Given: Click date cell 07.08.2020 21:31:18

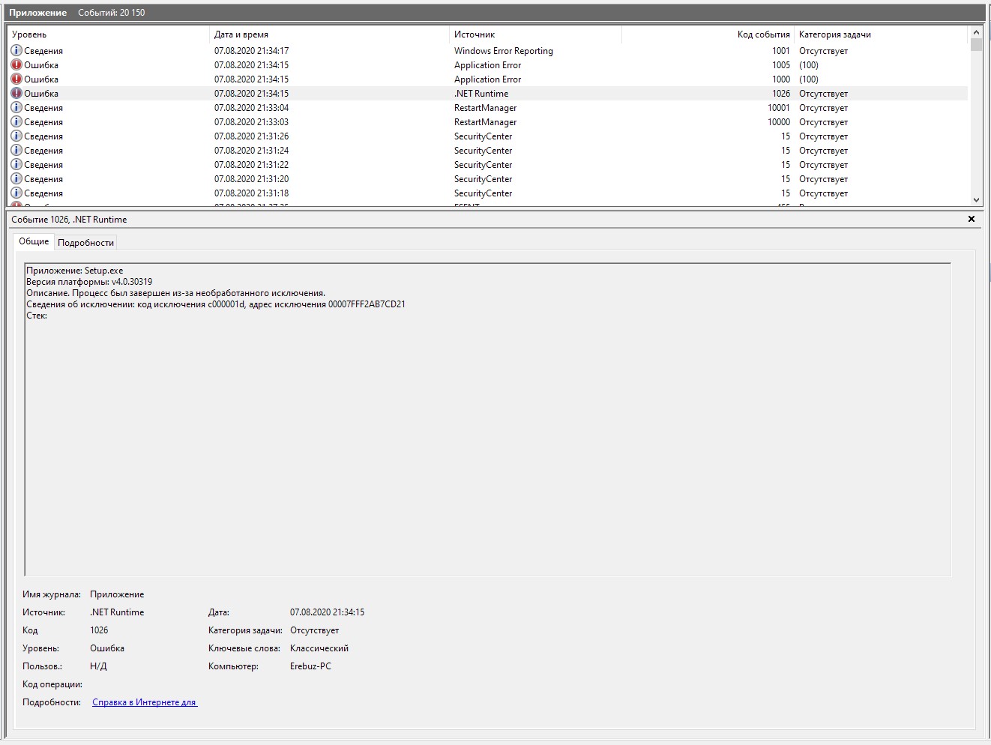Looking at the screenshot, I should pyautogui.click(x=251, y=193).
